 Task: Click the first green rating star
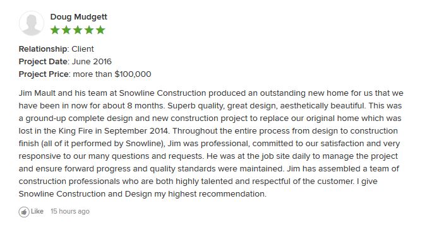pyautogui.click(x=55, y=30)
